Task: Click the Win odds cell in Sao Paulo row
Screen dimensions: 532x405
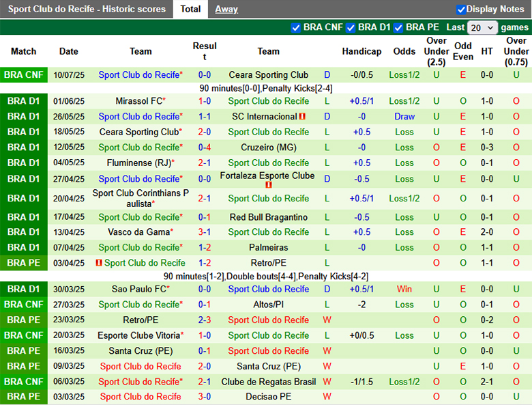Action: 404,289
